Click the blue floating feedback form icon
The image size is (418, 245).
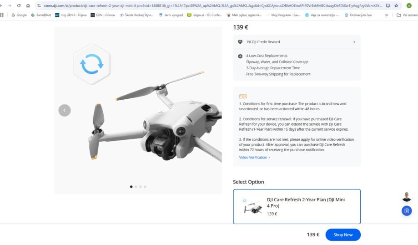click(407, 211)
